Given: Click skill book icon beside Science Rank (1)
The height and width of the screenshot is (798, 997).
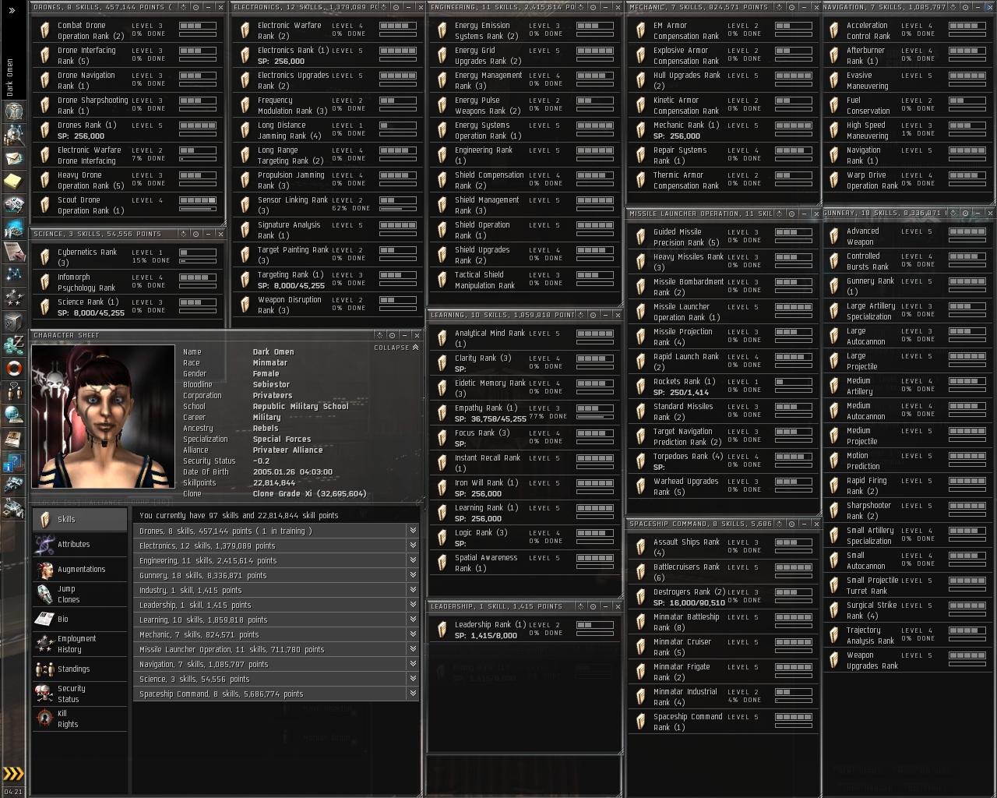Looking at the screenshot, I should (x=45, y=307).
